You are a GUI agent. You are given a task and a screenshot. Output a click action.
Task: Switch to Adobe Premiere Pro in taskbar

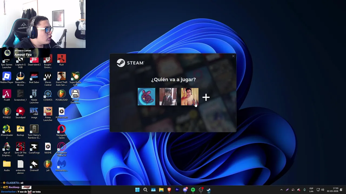point(177,190)
